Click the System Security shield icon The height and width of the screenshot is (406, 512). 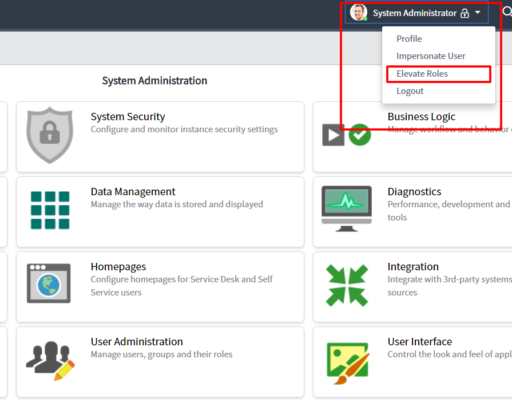tap(50, 135)
